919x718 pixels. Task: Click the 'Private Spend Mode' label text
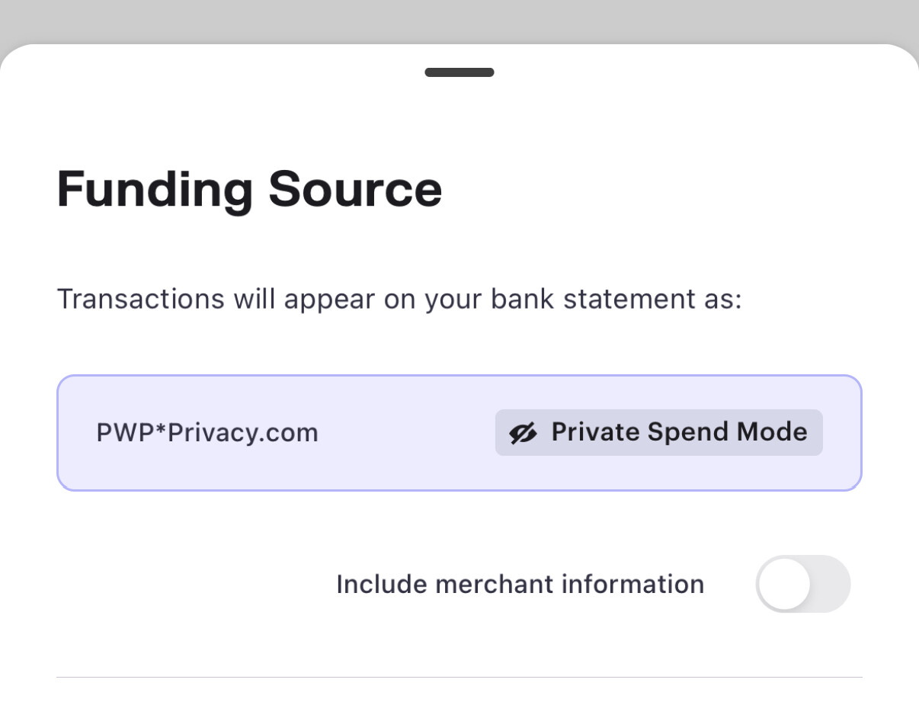coord(678,432)
